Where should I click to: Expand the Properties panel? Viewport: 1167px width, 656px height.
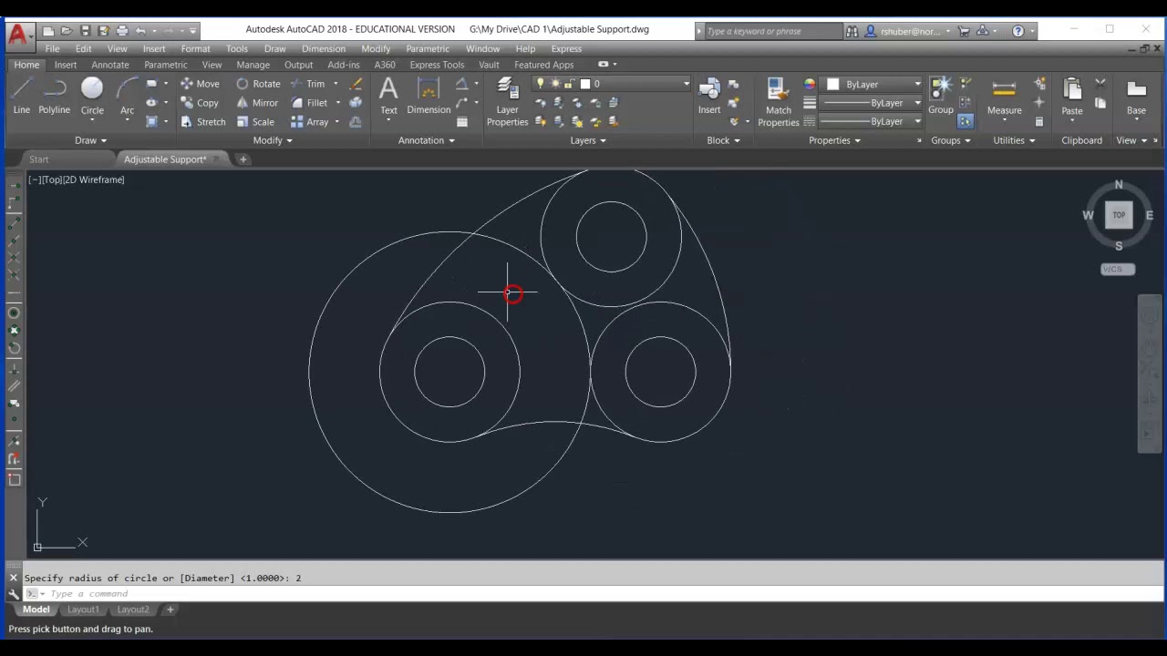coord(834,140)
